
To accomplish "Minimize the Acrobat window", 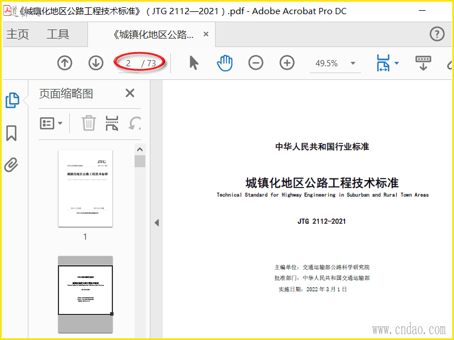I will pyautogui.click(x=422, y=11).
